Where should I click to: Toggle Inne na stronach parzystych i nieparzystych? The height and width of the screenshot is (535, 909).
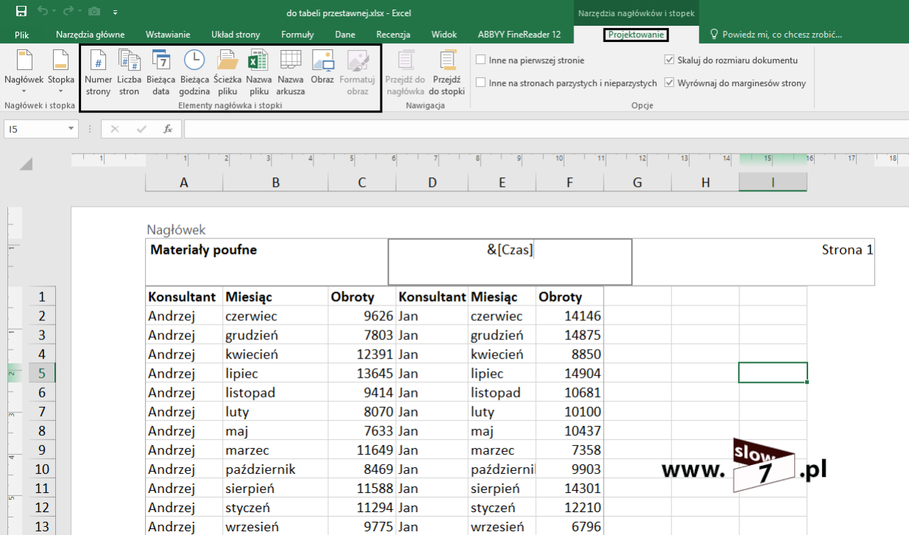click(x=481, y=83)
